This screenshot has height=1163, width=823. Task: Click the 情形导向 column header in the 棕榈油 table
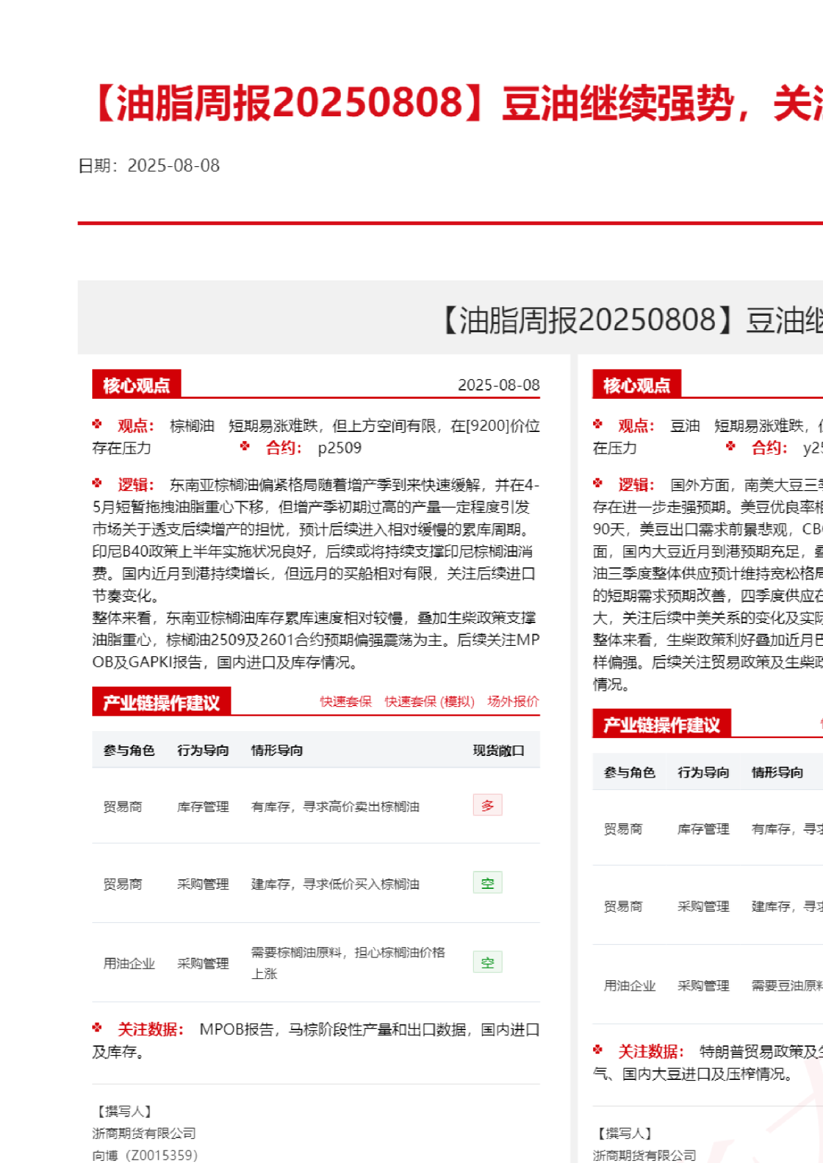click(276, 750)
